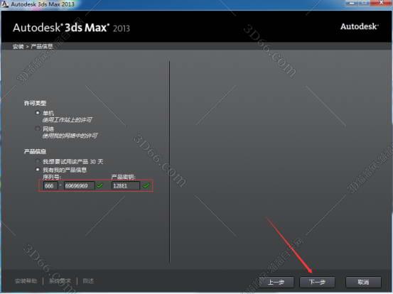Image resolution: width=393 pixels, height=294 pixels.
Task: Select the 网络 network license option
Action: 38,129
